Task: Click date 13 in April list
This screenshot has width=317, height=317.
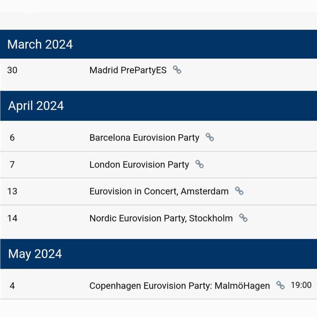Action: (x=12, y=191)
